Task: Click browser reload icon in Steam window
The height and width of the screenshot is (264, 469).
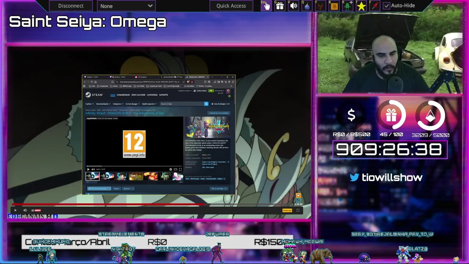Action: click(x=92, y=82)
